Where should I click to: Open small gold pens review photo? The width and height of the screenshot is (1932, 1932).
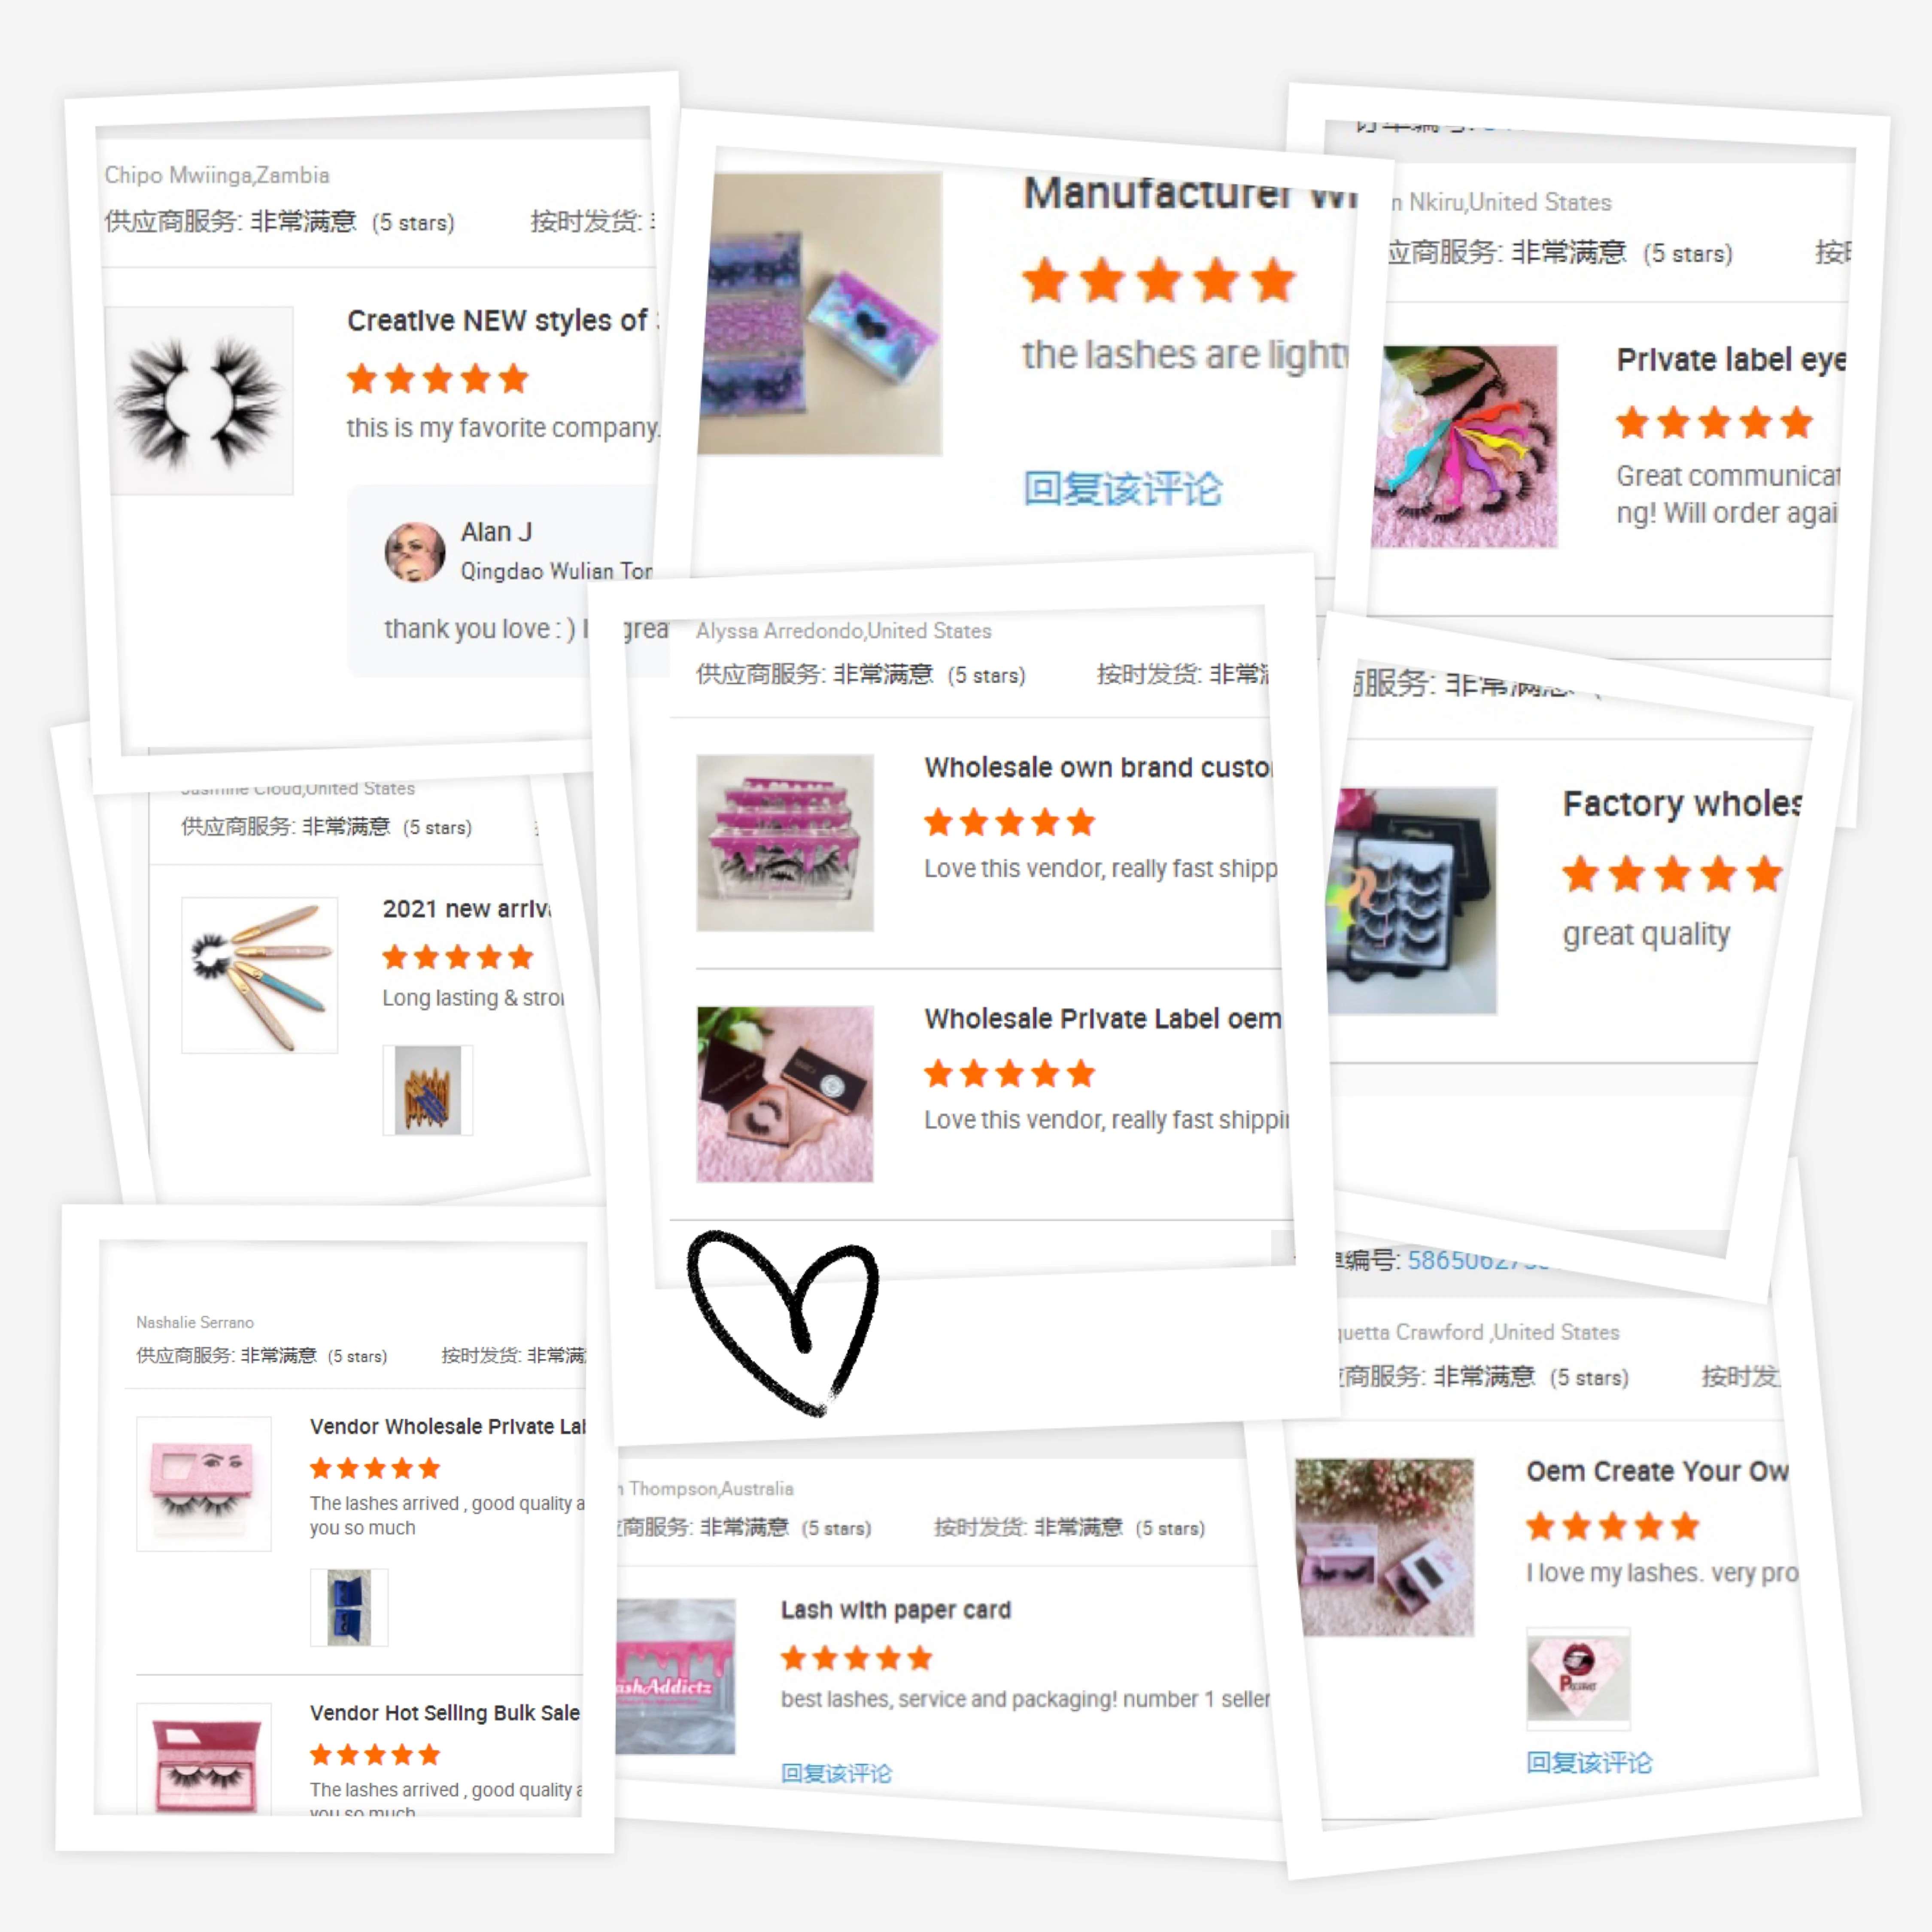[x=428, y=1090]
